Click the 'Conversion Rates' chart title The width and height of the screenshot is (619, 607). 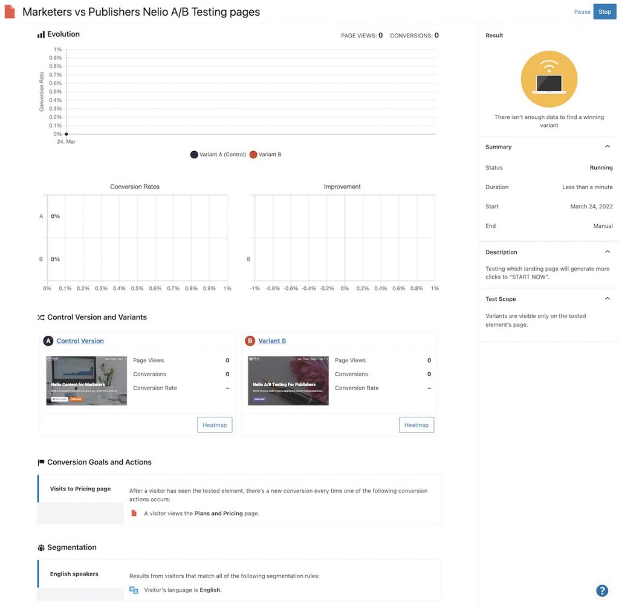pos(135,187)
